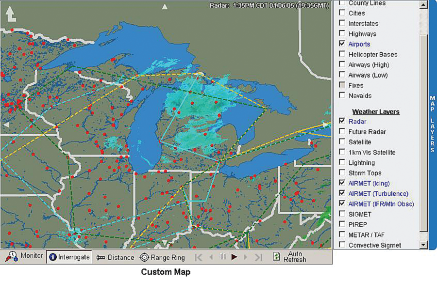Select the Range Ring tool
This screenshot has width=437, height=281.
162,257
